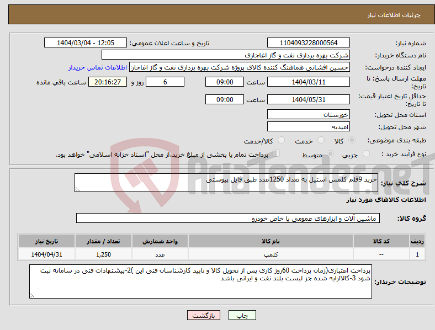Image resolution: width=435 pixels, height=330 pixels.
Task: Choose the متوسط purchase type radio
Action: [331, 153]
